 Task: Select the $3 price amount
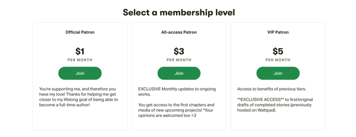click(x=179, y=51)
